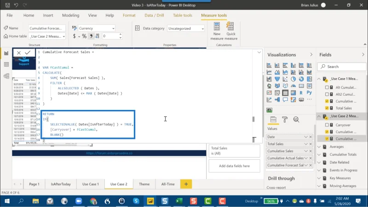Switch to the All-Time page tab
The height and width of the screenshot is (207, 368).
[168, 184]
